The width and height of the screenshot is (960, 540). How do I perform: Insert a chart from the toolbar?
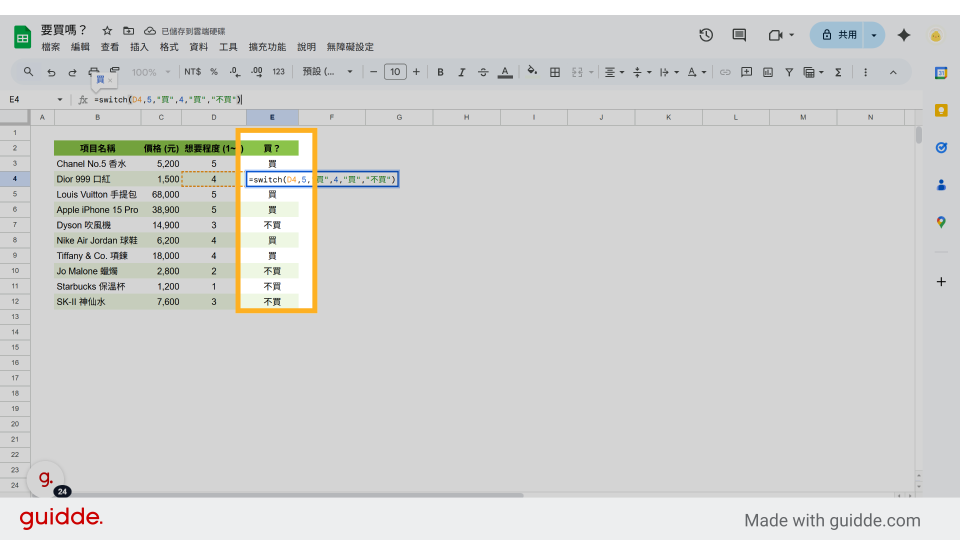point(767,72)
